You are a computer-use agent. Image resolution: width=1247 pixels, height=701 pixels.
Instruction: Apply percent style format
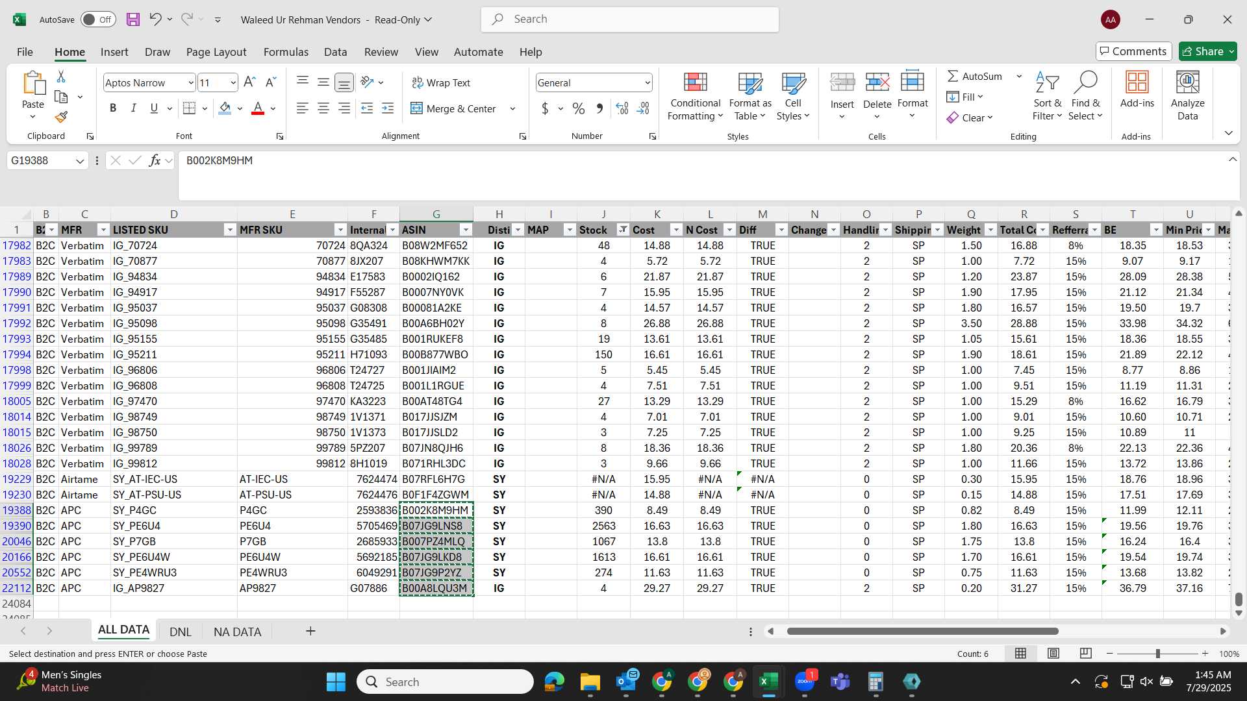[578, 108]
